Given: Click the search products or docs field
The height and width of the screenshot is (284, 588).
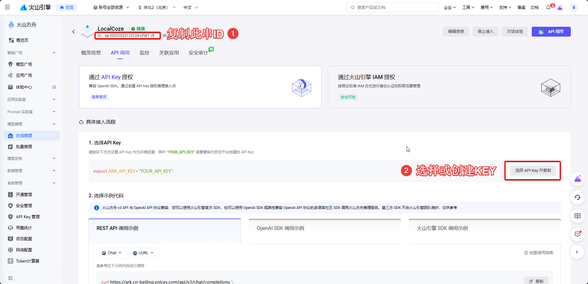Looking at the screenshot, I should click(x=392, y=7).
